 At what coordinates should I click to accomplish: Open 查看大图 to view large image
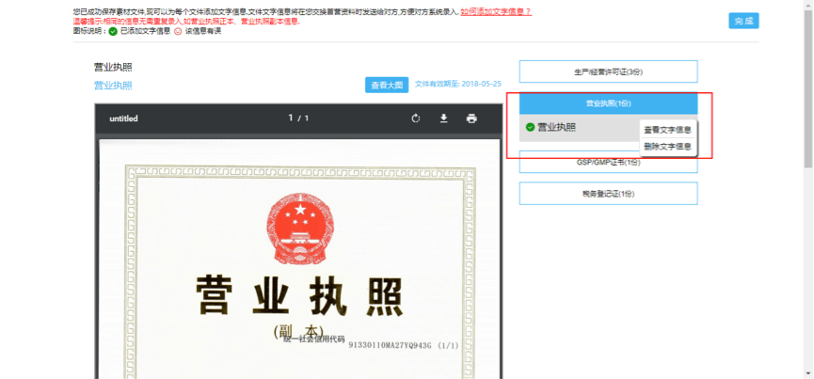387,85
